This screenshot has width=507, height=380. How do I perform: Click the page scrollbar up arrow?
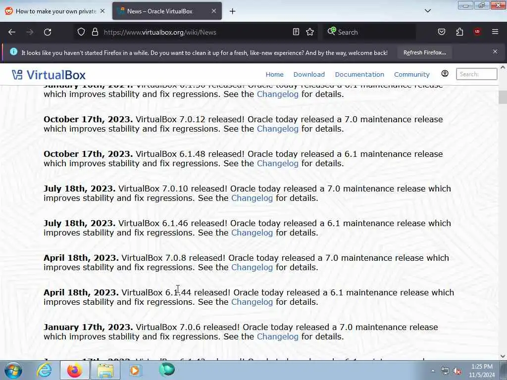point(503,67)
